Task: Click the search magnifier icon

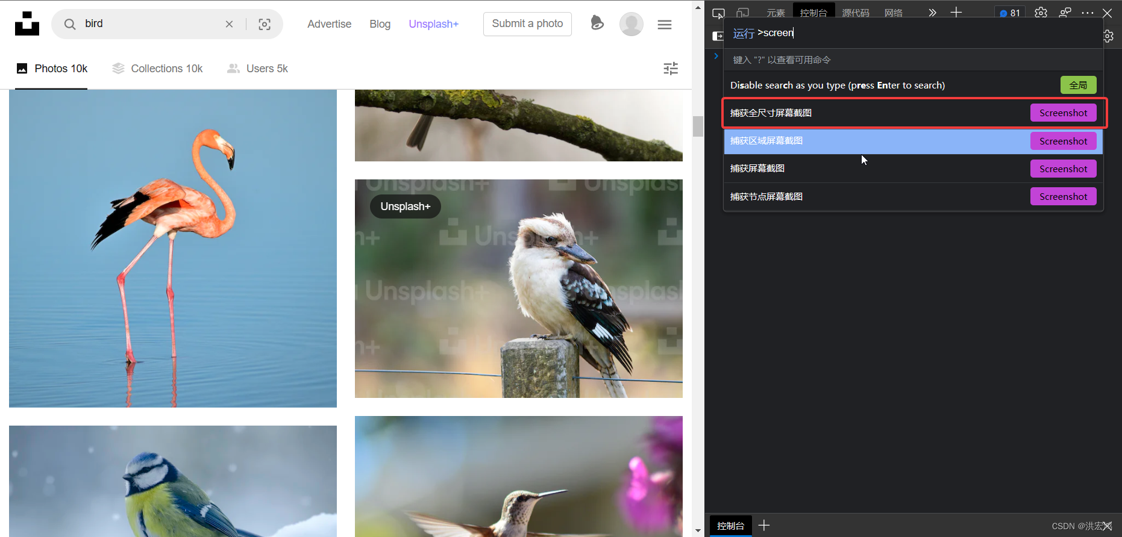Action: point(70,24)
